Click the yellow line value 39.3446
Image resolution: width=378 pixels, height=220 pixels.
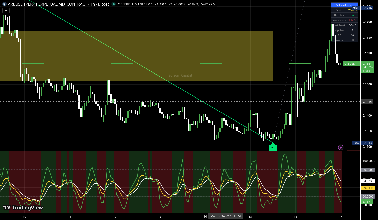(x=368, y=188)
